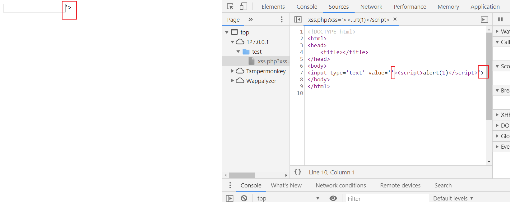Click the navigator horizontal scrollbar thumb

pyautogui.click(x=242, y=175)
